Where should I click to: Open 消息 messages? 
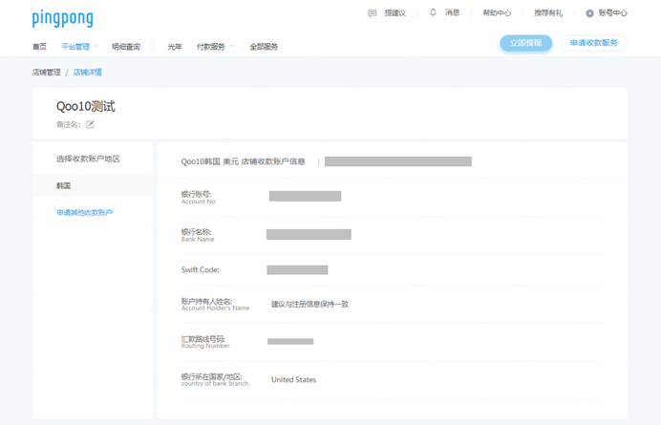tap(453, 12)
